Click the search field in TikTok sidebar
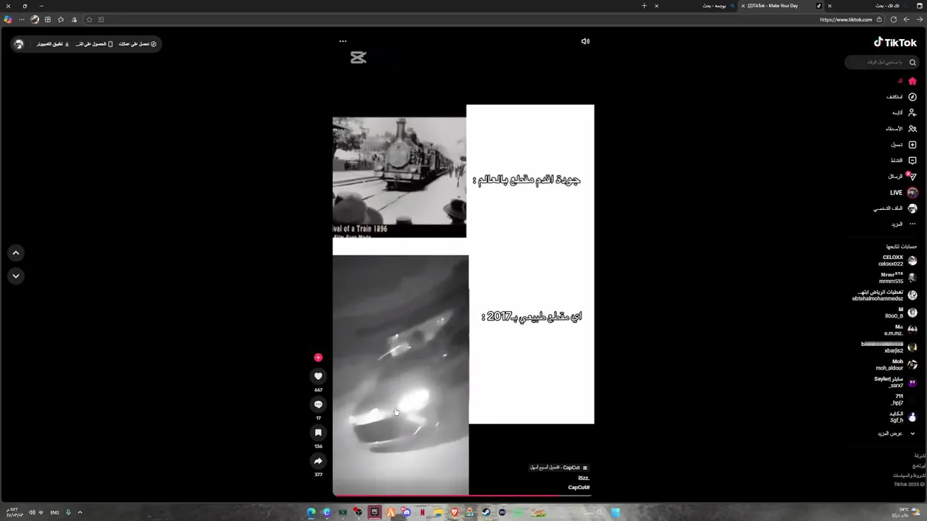927x521 pixels. (x=881, y=62)
